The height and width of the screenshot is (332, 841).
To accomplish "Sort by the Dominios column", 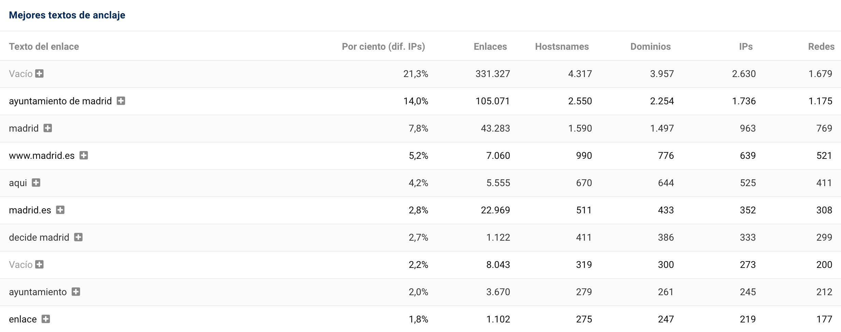I will click(x=650, y=46).
